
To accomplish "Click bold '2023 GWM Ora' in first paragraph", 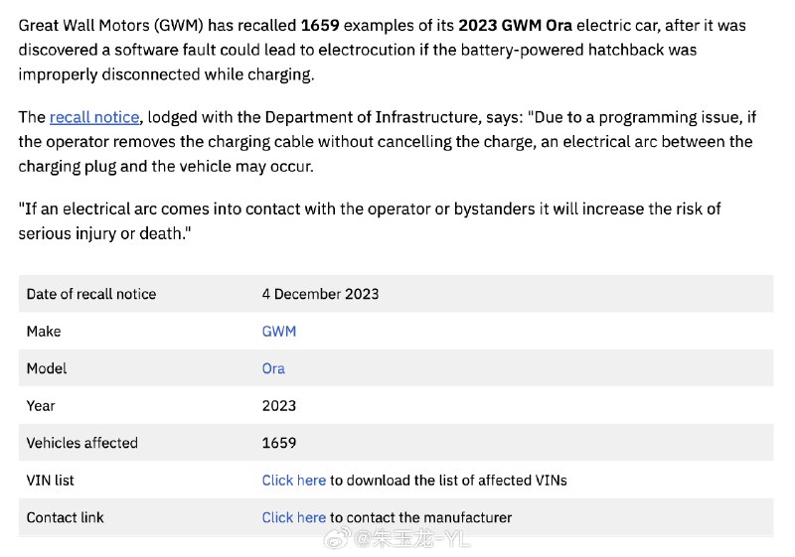I will (x=515, y=26).
